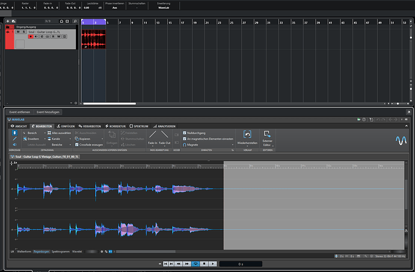Screen dimensions: 415x272
Task: Toggle monitor speaker on guitar track
Action: pos(36,37)
